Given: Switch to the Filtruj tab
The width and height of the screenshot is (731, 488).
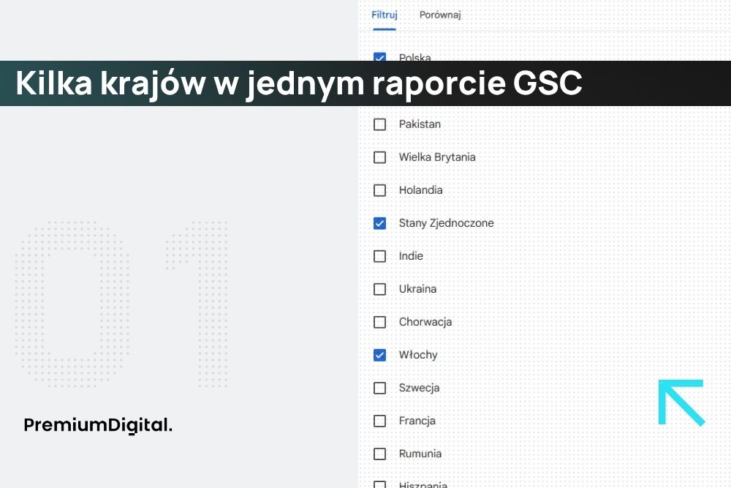Looking at the screenshot, I should coord(385,15).
